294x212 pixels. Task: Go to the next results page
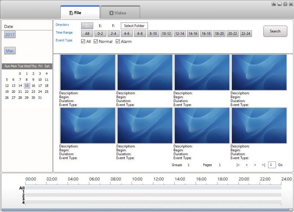[x=254, y=165]
